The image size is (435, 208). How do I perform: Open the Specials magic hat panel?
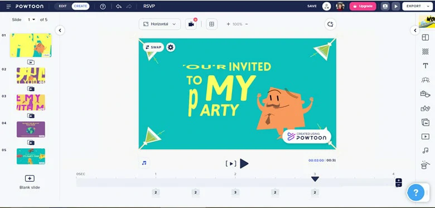tap(426, 165)
